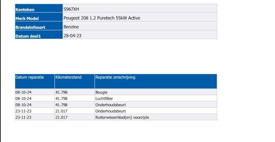Viewport: 275px width, 142px height.
Task: Click the Kilometerstand column header
Action: (x=68, y=78)
